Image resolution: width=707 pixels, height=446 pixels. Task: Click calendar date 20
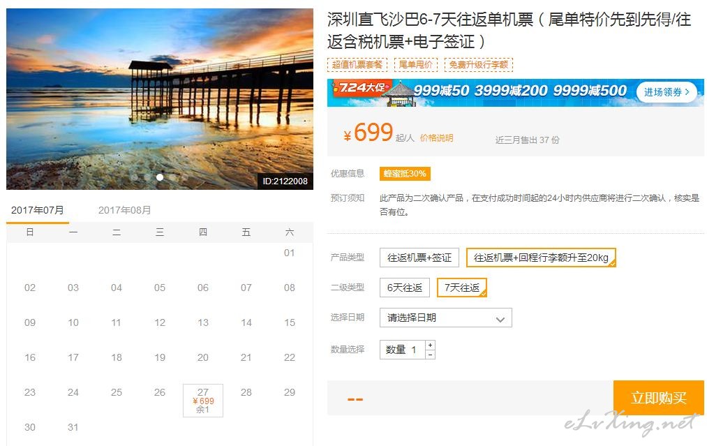(203, 357)
